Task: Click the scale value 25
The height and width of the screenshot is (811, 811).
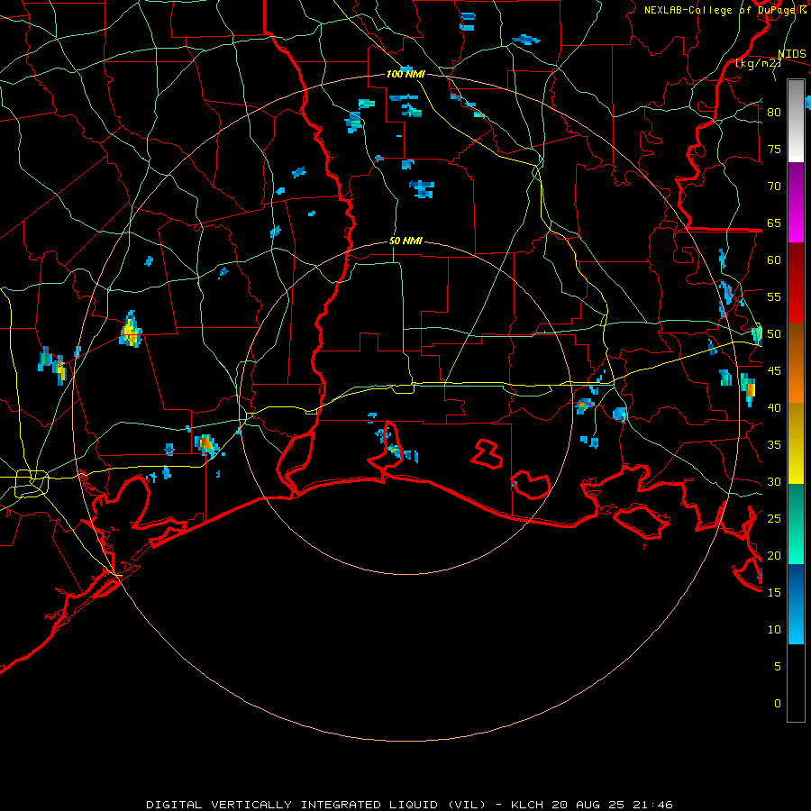Action: tap(774, 519)
